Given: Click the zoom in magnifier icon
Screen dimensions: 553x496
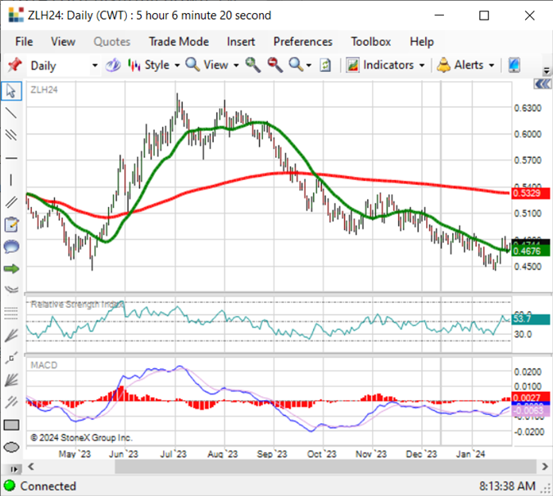Looking at the screenshot, I should pos(253,65).
